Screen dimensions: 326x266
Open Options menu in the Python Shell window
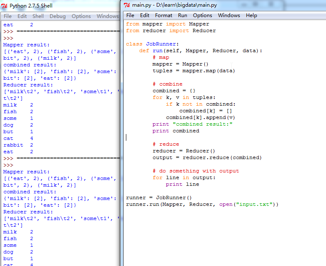81,16
